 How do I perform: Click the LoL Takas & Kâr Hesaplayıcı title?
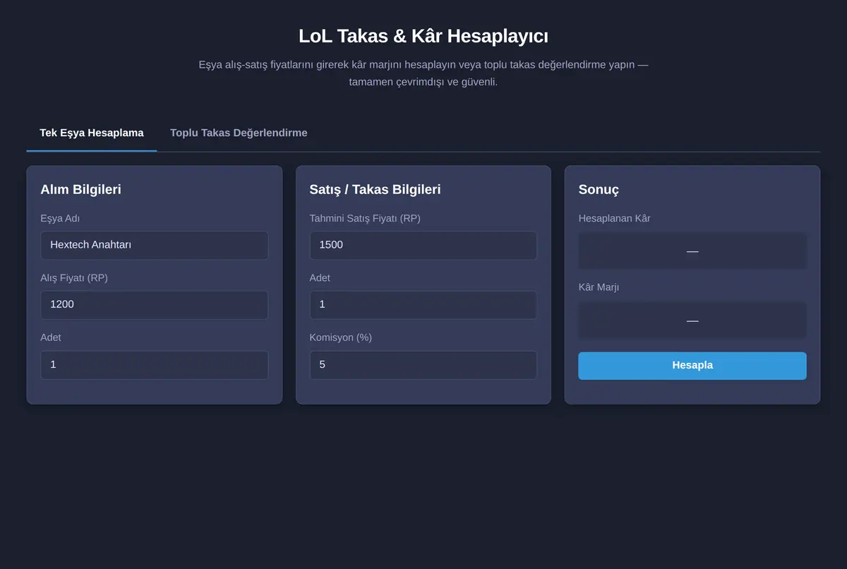[x=423, y=36]
